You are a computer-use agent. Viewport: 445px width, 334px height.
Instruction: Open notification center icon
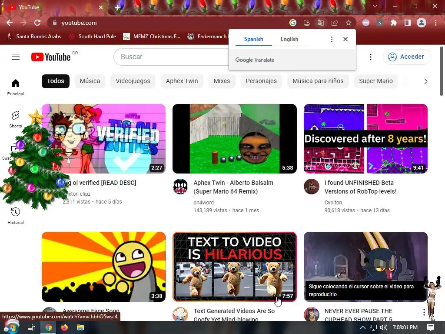tap(431, 327)
